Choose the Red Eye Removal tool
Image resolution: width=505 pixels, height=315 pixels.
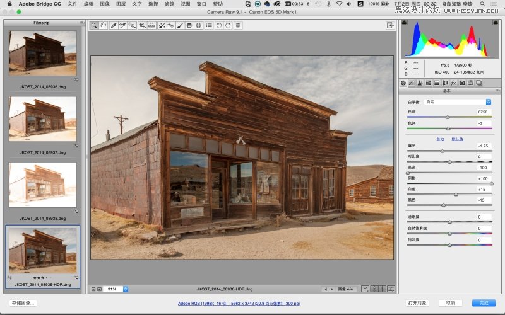point(170,25)
